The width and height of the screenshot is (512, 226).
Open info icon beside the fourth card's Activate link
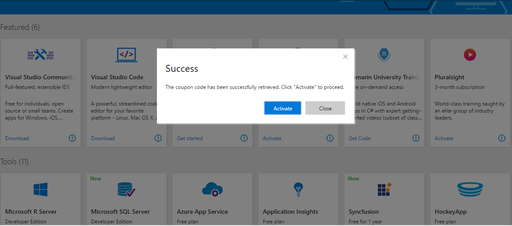coord(330,138)
